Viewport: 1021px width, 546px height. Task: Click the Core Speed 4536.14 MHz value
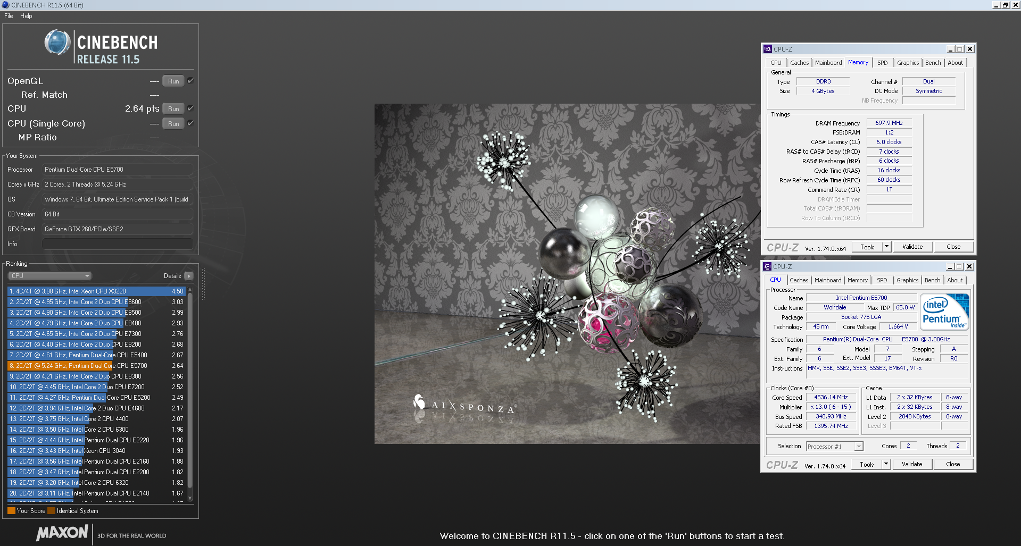click(x=831, y=398)
